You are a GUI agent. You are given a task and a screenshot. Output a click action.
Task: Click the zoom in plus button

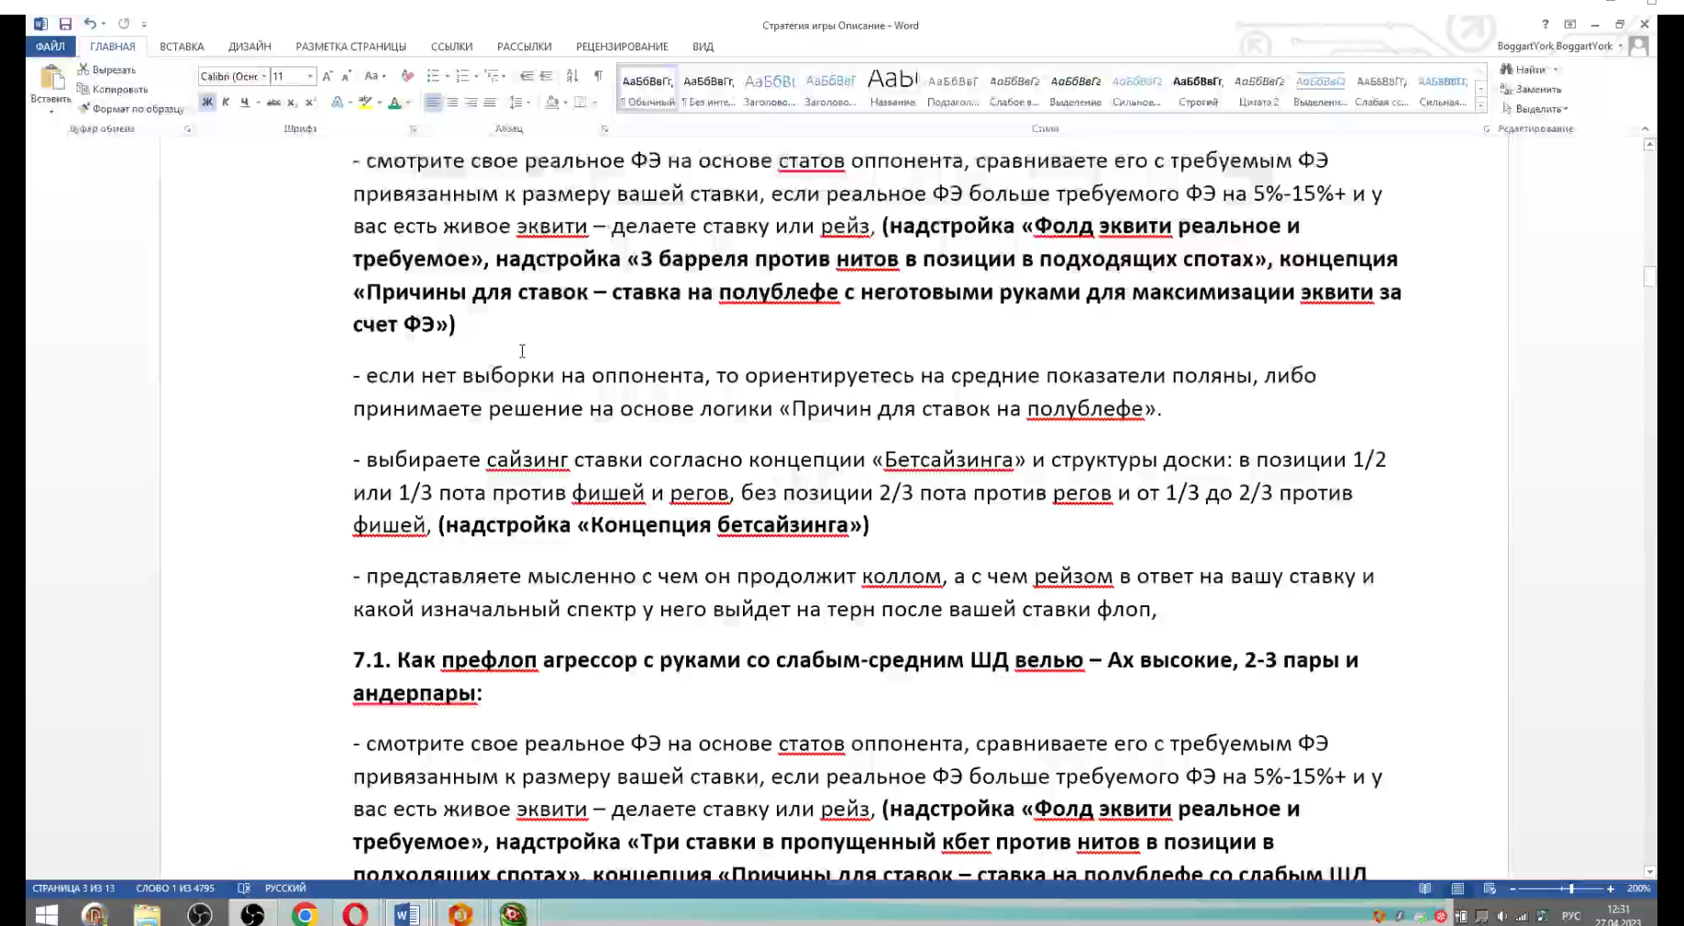click(x=1611, y=888)
